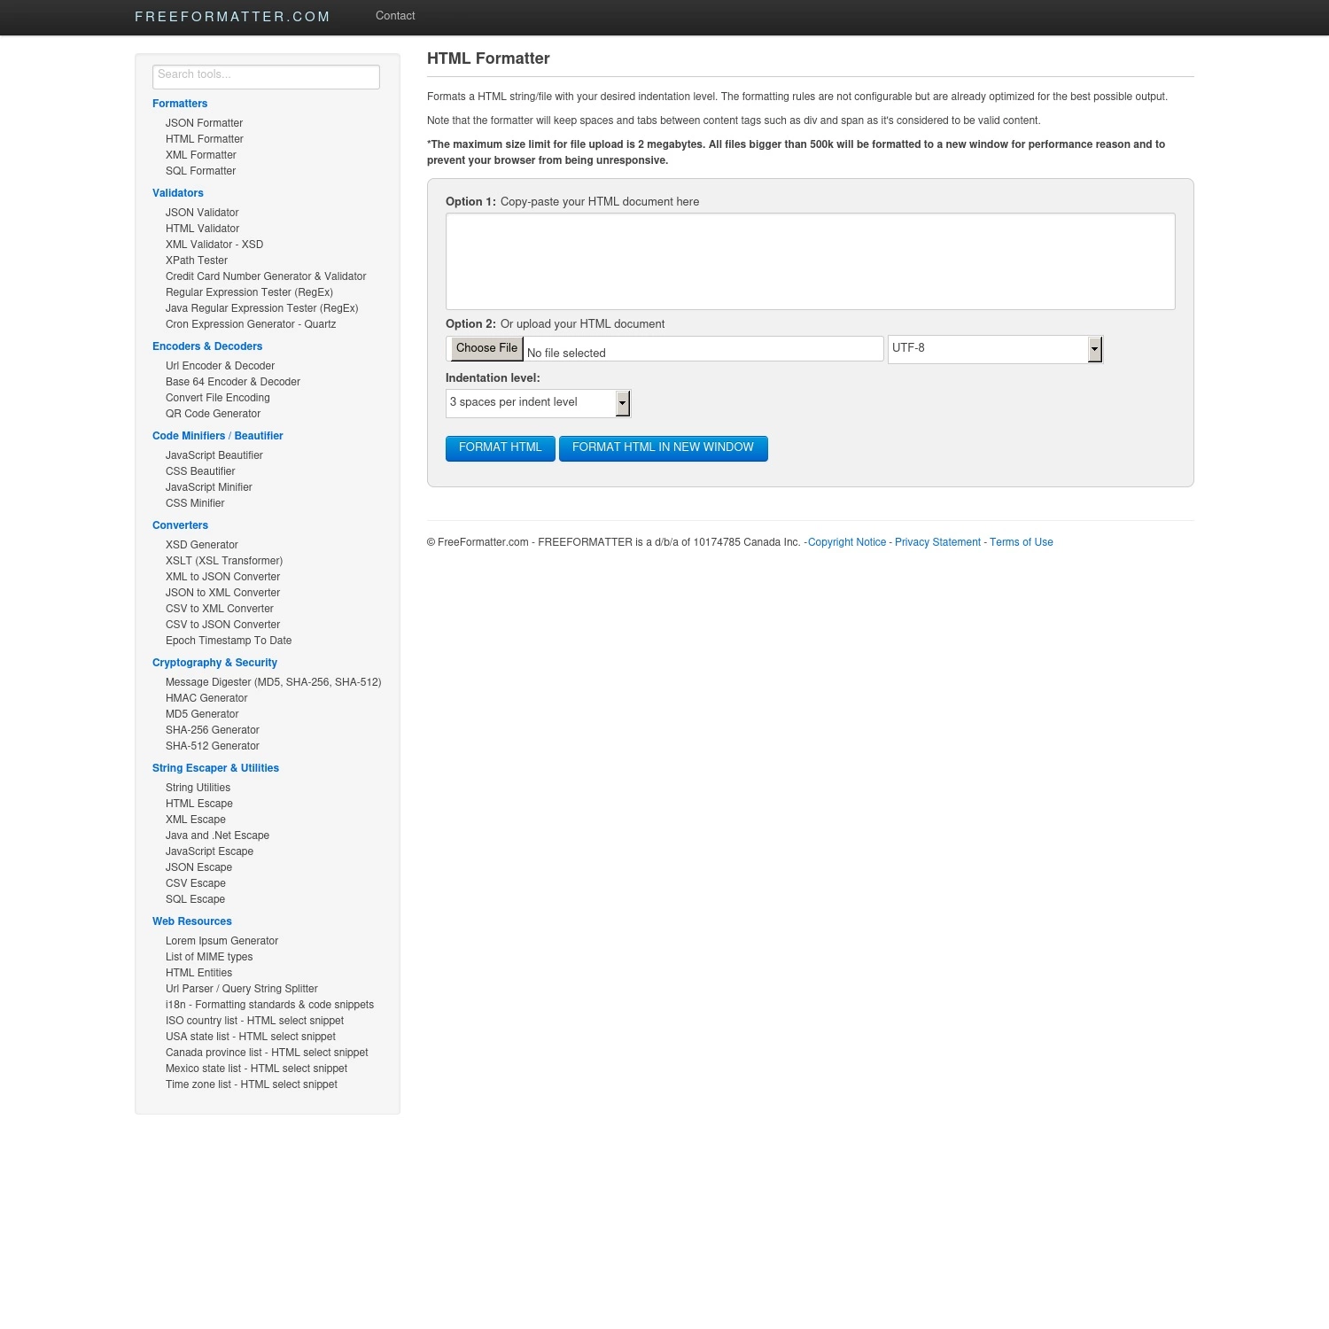This screenshot has width=1329, height=1329.
Task: Open HTML Formatter in sidebar
Action: [205, 139]
